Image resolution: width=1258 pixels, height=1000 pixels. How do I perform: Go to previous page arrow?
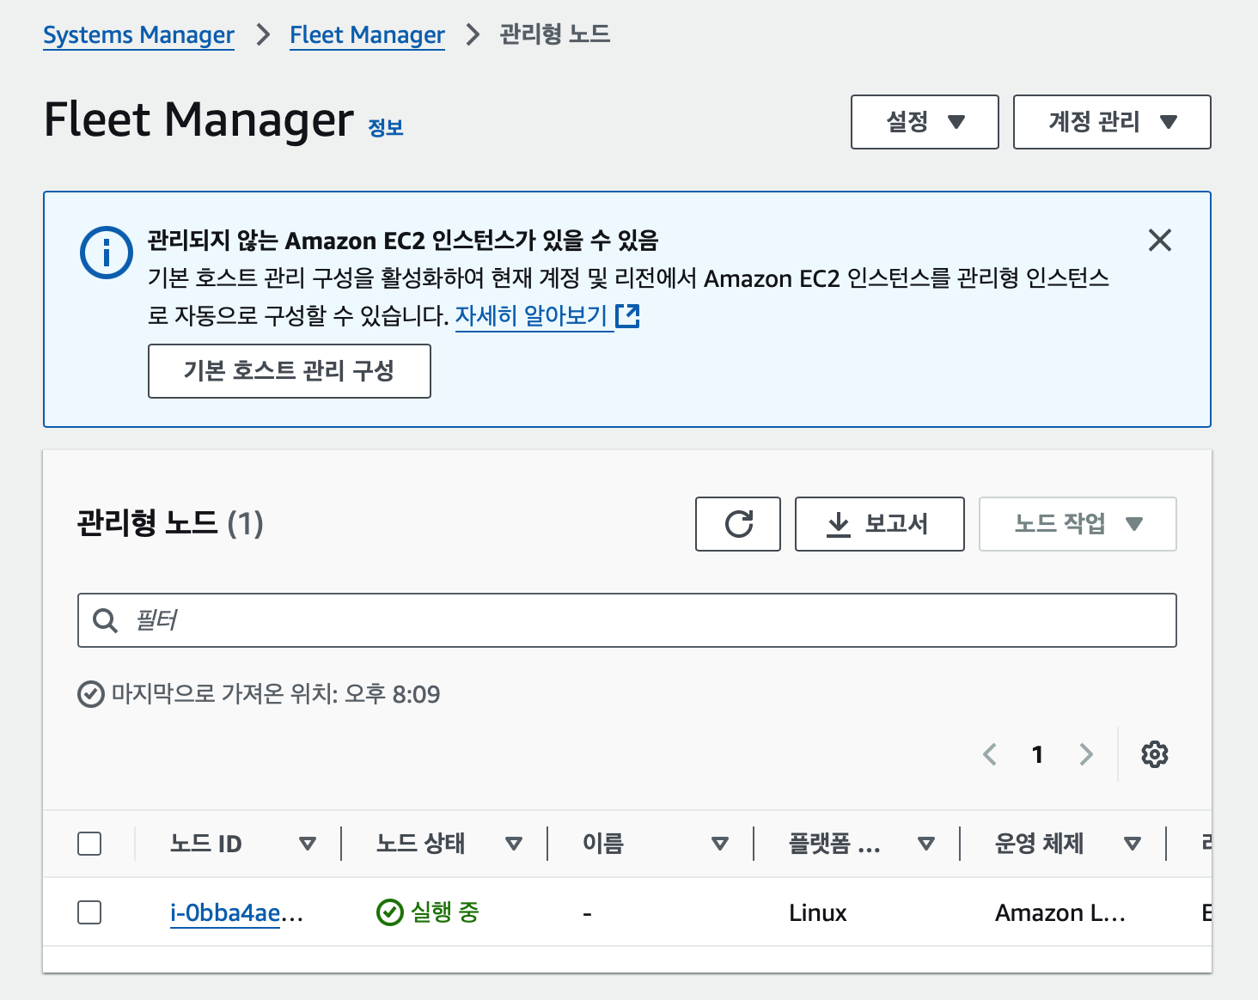coord(990,754)
